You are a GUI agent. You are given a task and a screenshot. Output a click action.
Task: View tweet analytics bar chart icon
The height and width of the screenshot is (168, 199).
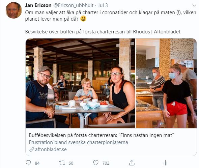pos(166,163)
